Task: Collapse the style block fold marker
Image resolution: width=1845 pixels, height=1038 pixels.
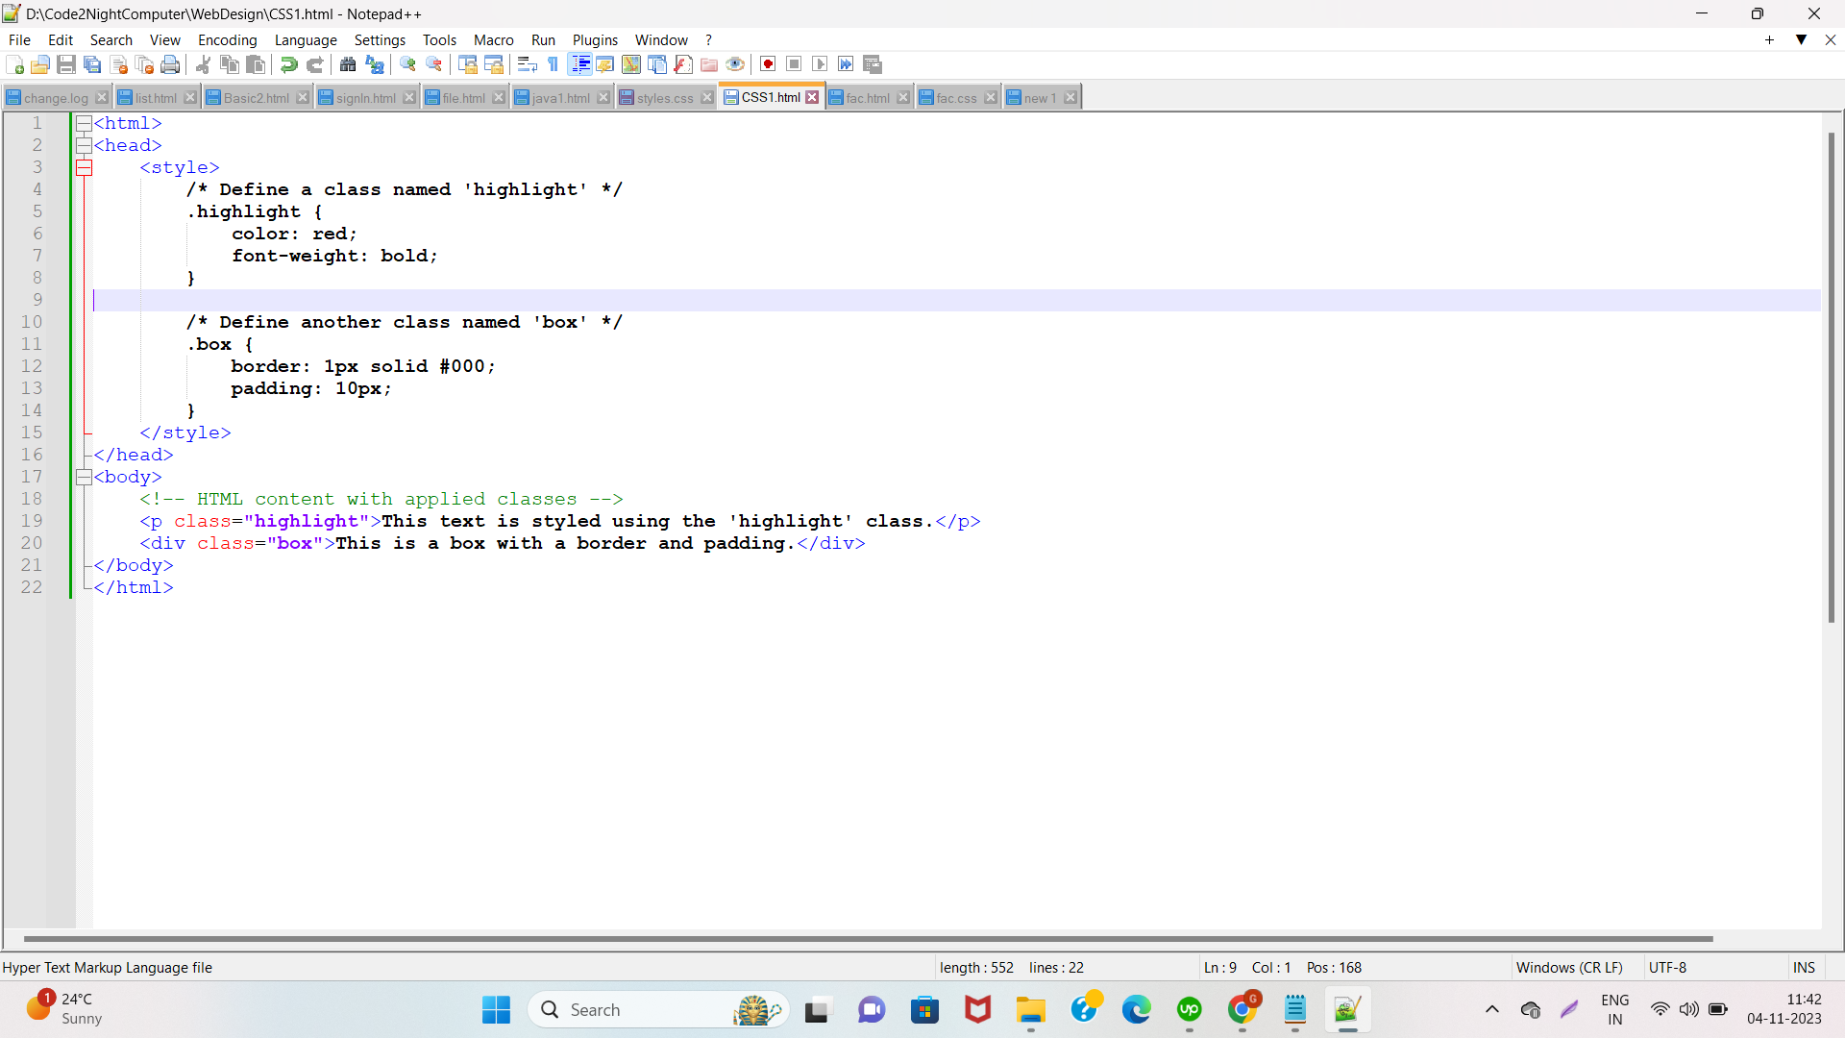Action: (84, 167)
